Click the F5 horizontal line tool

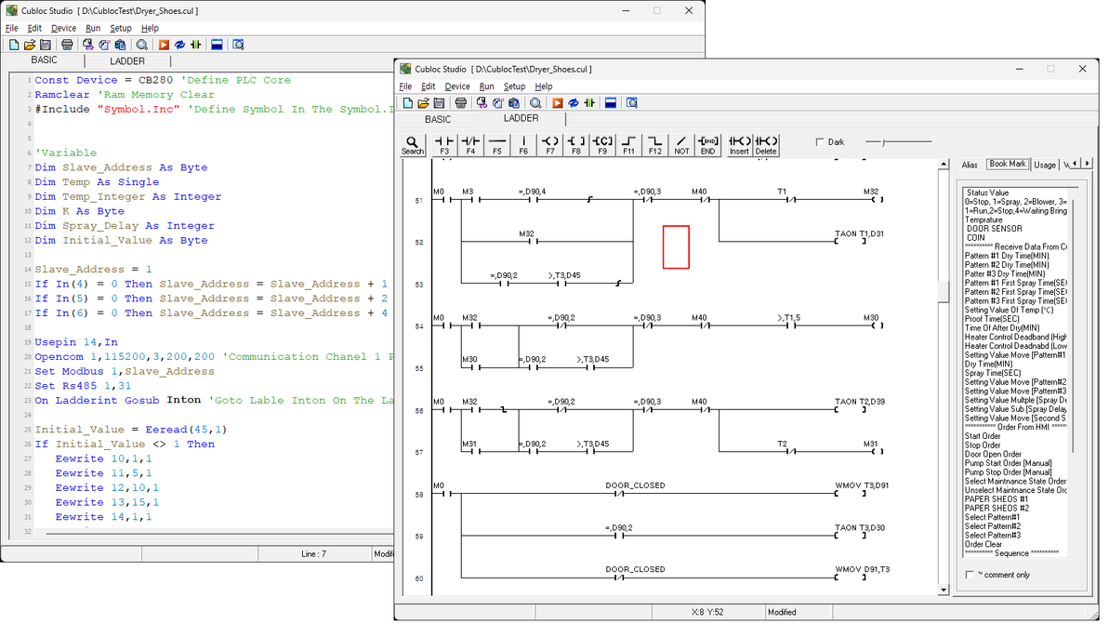(x=497, y=145)
